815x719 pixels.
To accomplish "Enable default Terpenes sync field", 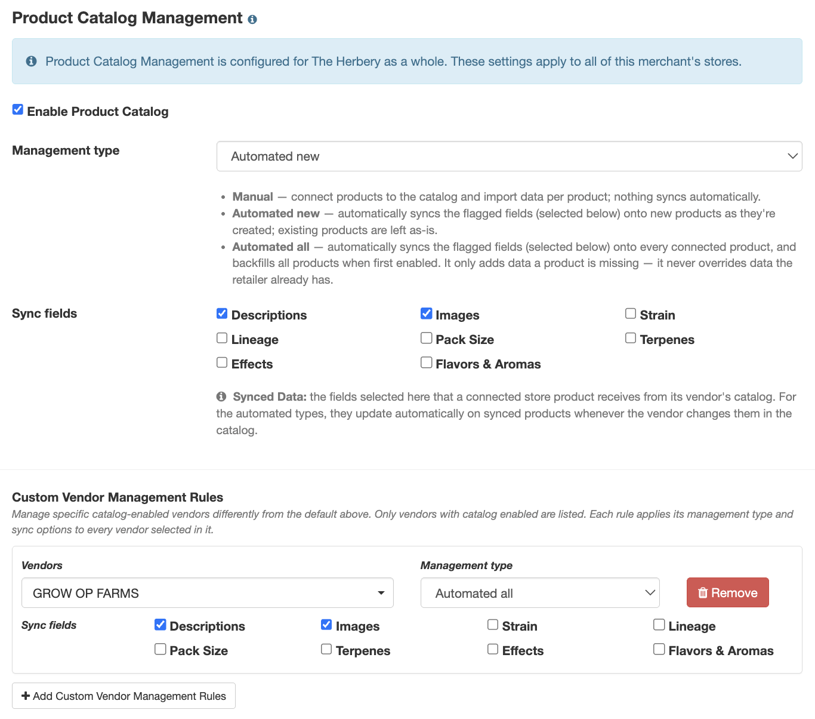I will click(x=631, y=338).
